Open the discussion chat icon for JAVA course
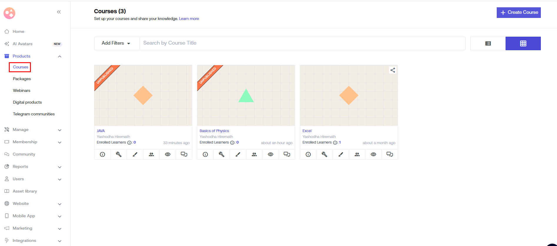557x246 pixels. (184, 154)
